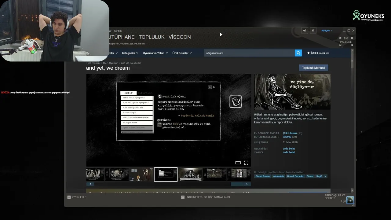This screenshot has width=391, height=220.
Task: Click the page vertical scrollbar thumb
Action: 352,61
